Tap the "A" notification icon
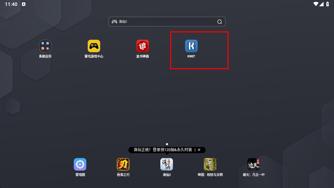This screenshot has width=334, height=188. [x=24, y=4]
